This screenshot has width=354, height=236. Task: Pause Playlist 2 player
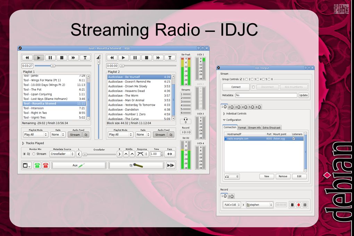[x=135, y=58]
